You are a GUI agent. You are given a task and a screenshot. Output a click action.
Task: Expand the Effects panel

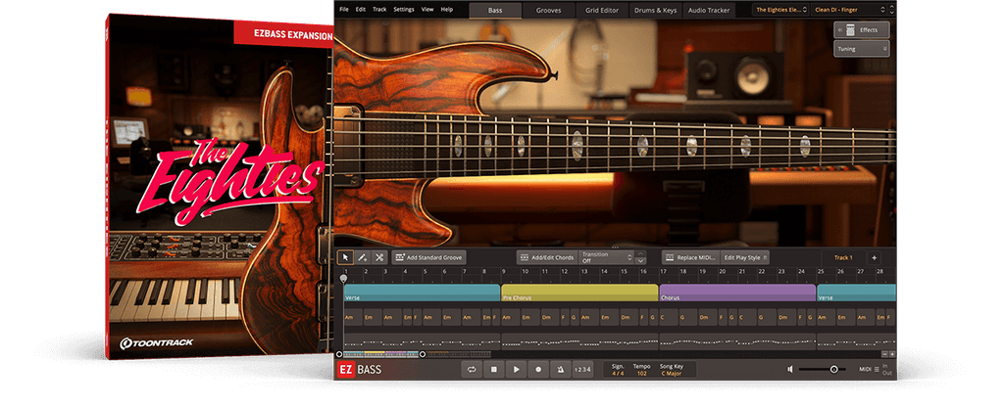[x=862, y=30]
